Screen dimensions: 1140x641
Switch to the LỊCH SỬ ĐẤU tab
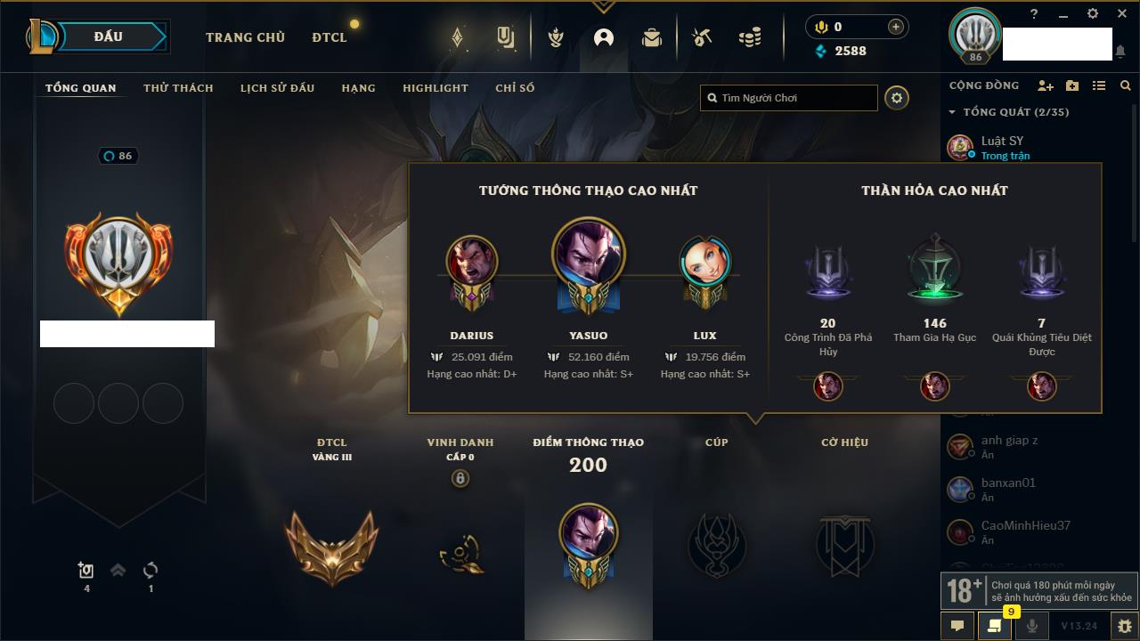pyautogui.click(x=277, y=88)
